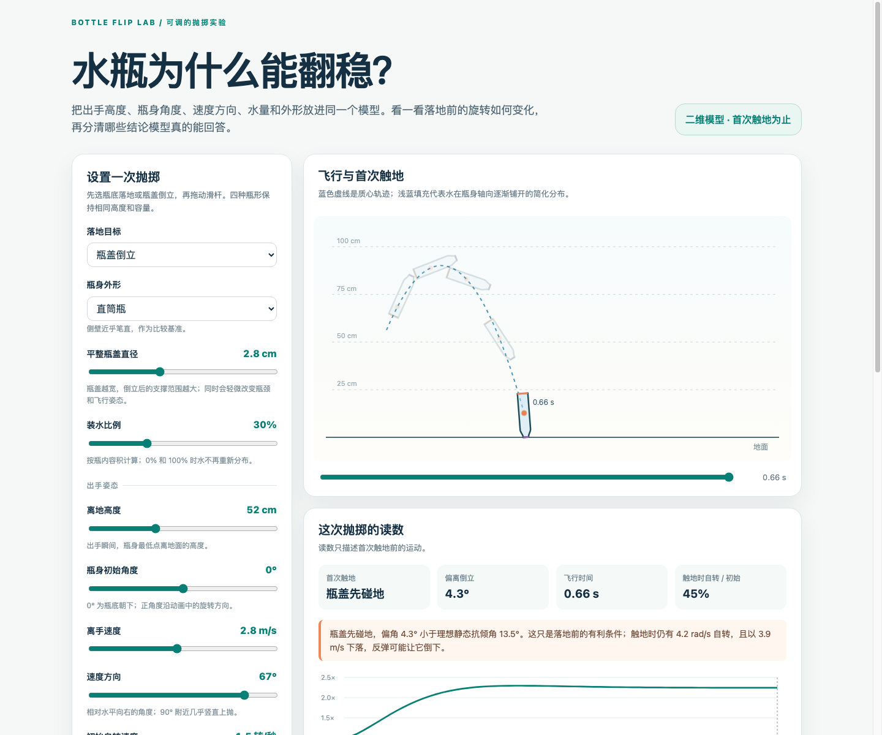Click the 2.5× label on the spin chart

tap(328, 677)
